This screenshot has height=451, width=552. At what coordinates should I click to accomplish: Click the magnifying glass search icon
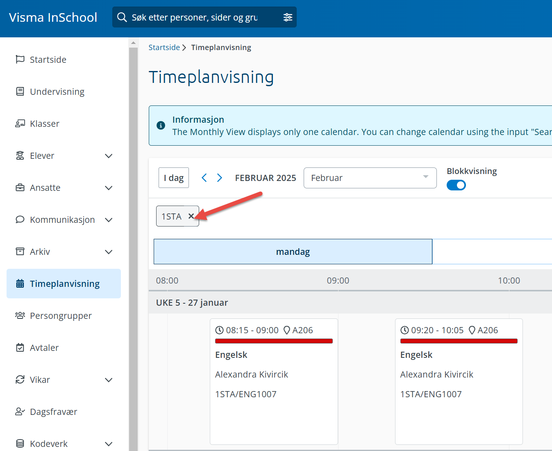(x=122, y=17)
